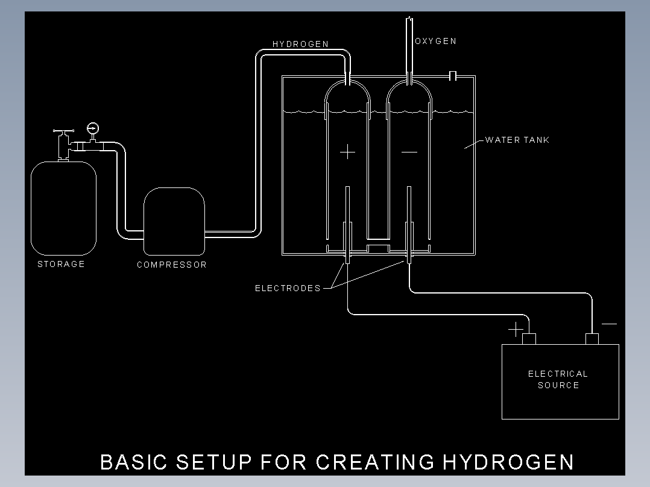Click the title BASIC SETUP FOR CREATING HYDROGEN
Viewport: 650px width, 487px height.
[x=337, y=462]
